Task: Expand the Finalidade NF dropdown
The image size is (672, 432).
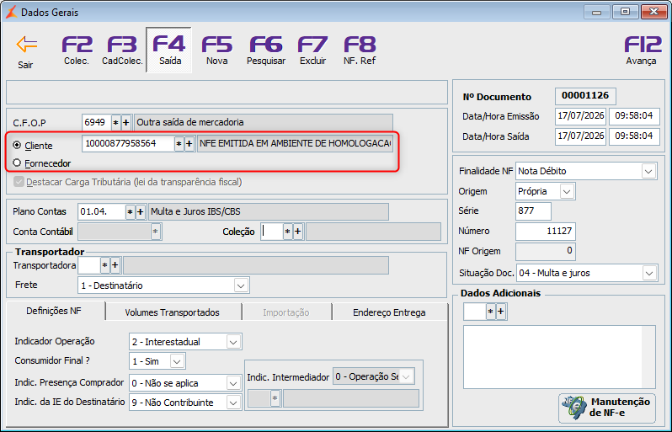Action: coord(648,171)
